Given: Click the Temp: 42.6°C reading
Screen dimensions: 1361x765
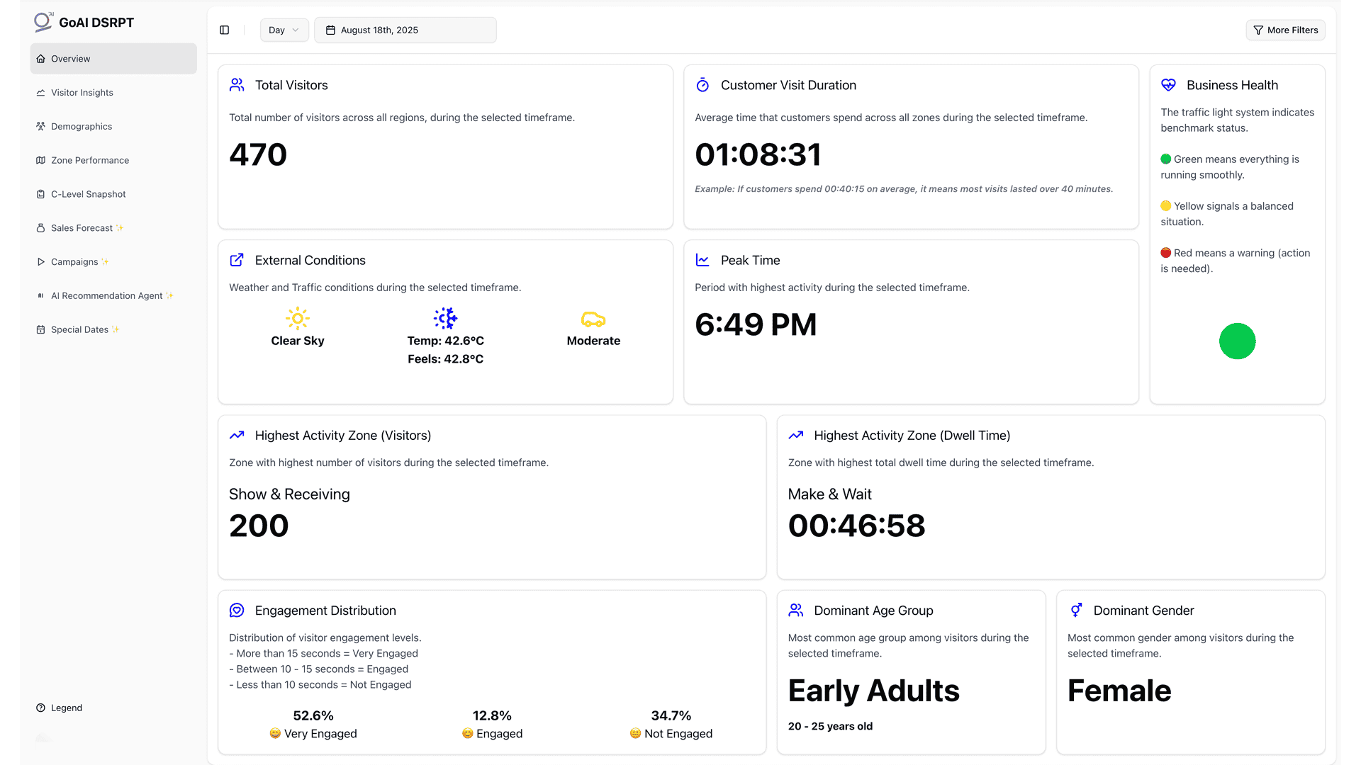Looking at the screenshot, I should [446, 341].
